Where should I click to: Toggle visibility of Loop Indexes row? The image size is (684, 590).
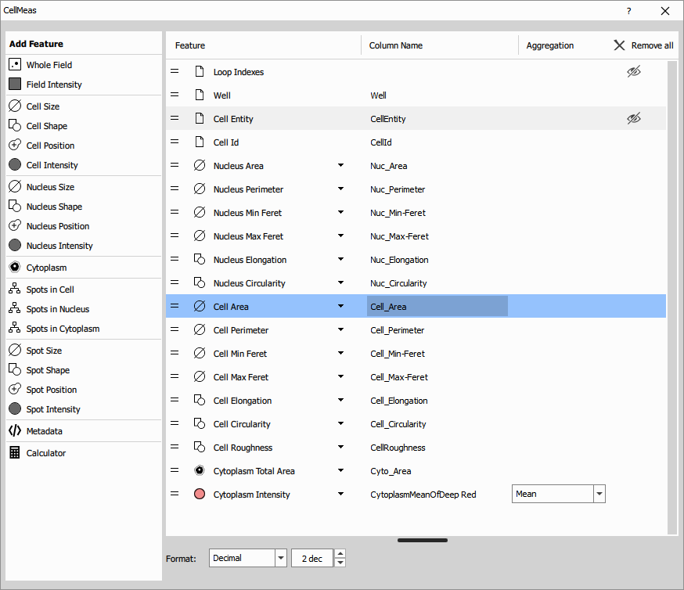pyautogui.click(x=634, y=72)
